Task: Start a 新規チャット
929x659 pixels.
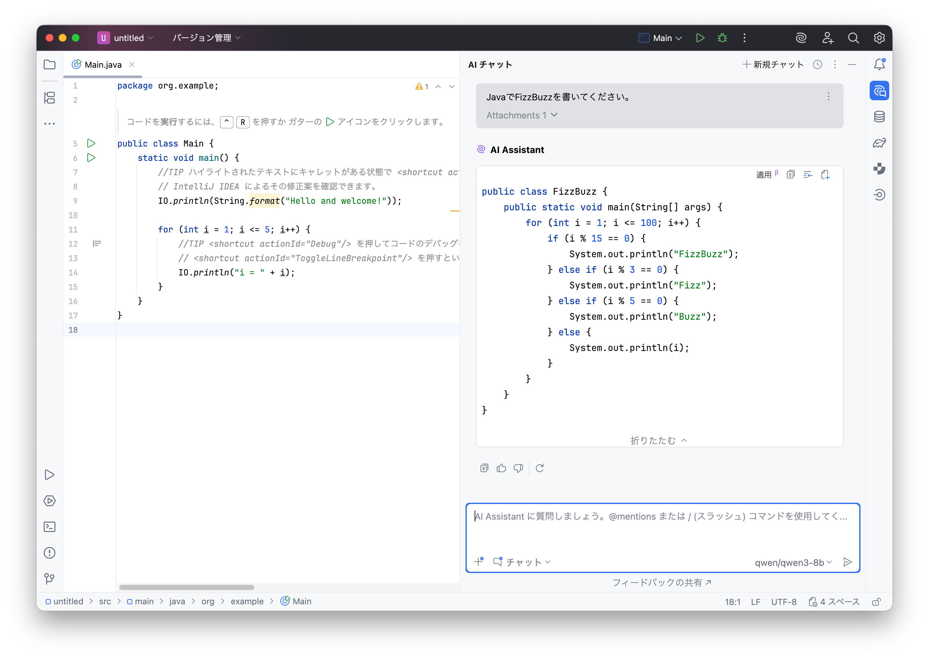Action: click(x=773, y=64)
